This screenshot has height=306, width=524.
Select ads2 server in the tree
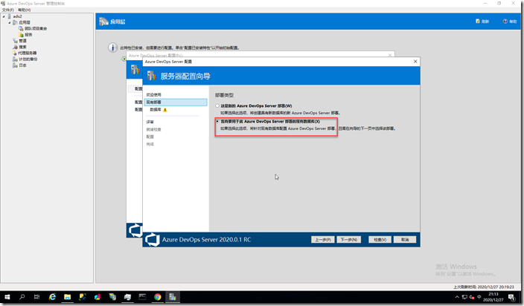[x=17, y=16]
